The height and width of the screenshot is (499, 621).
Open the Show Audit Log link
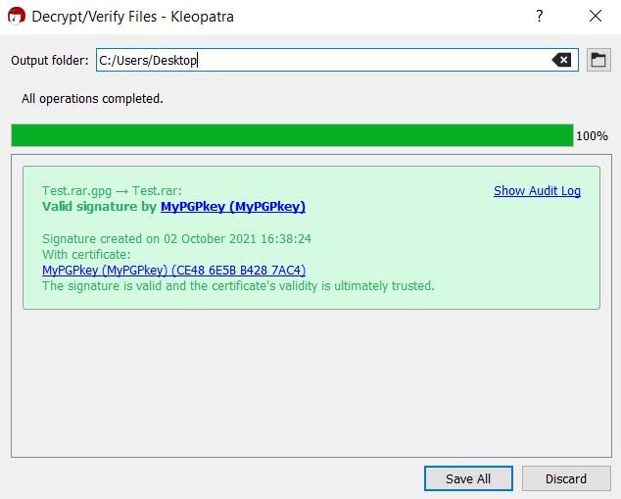coord(537,190)
